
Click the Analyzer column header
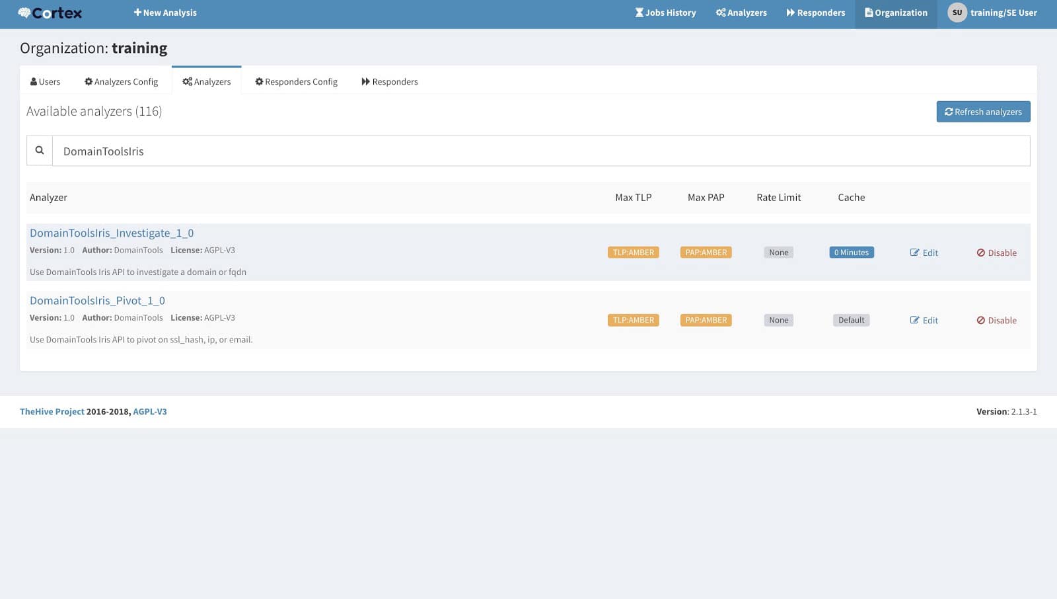pyautogui.click(x=48, y=197)
